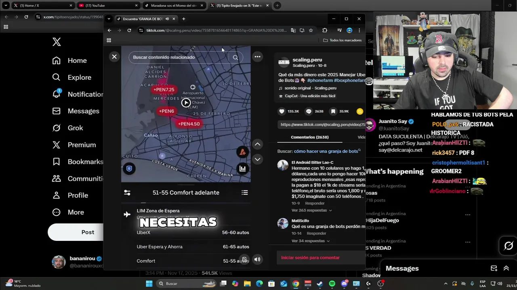The width and height of the screenshot is (517, 290).
Task: Open the three-dot options above the video
Action: click(257, 57)
